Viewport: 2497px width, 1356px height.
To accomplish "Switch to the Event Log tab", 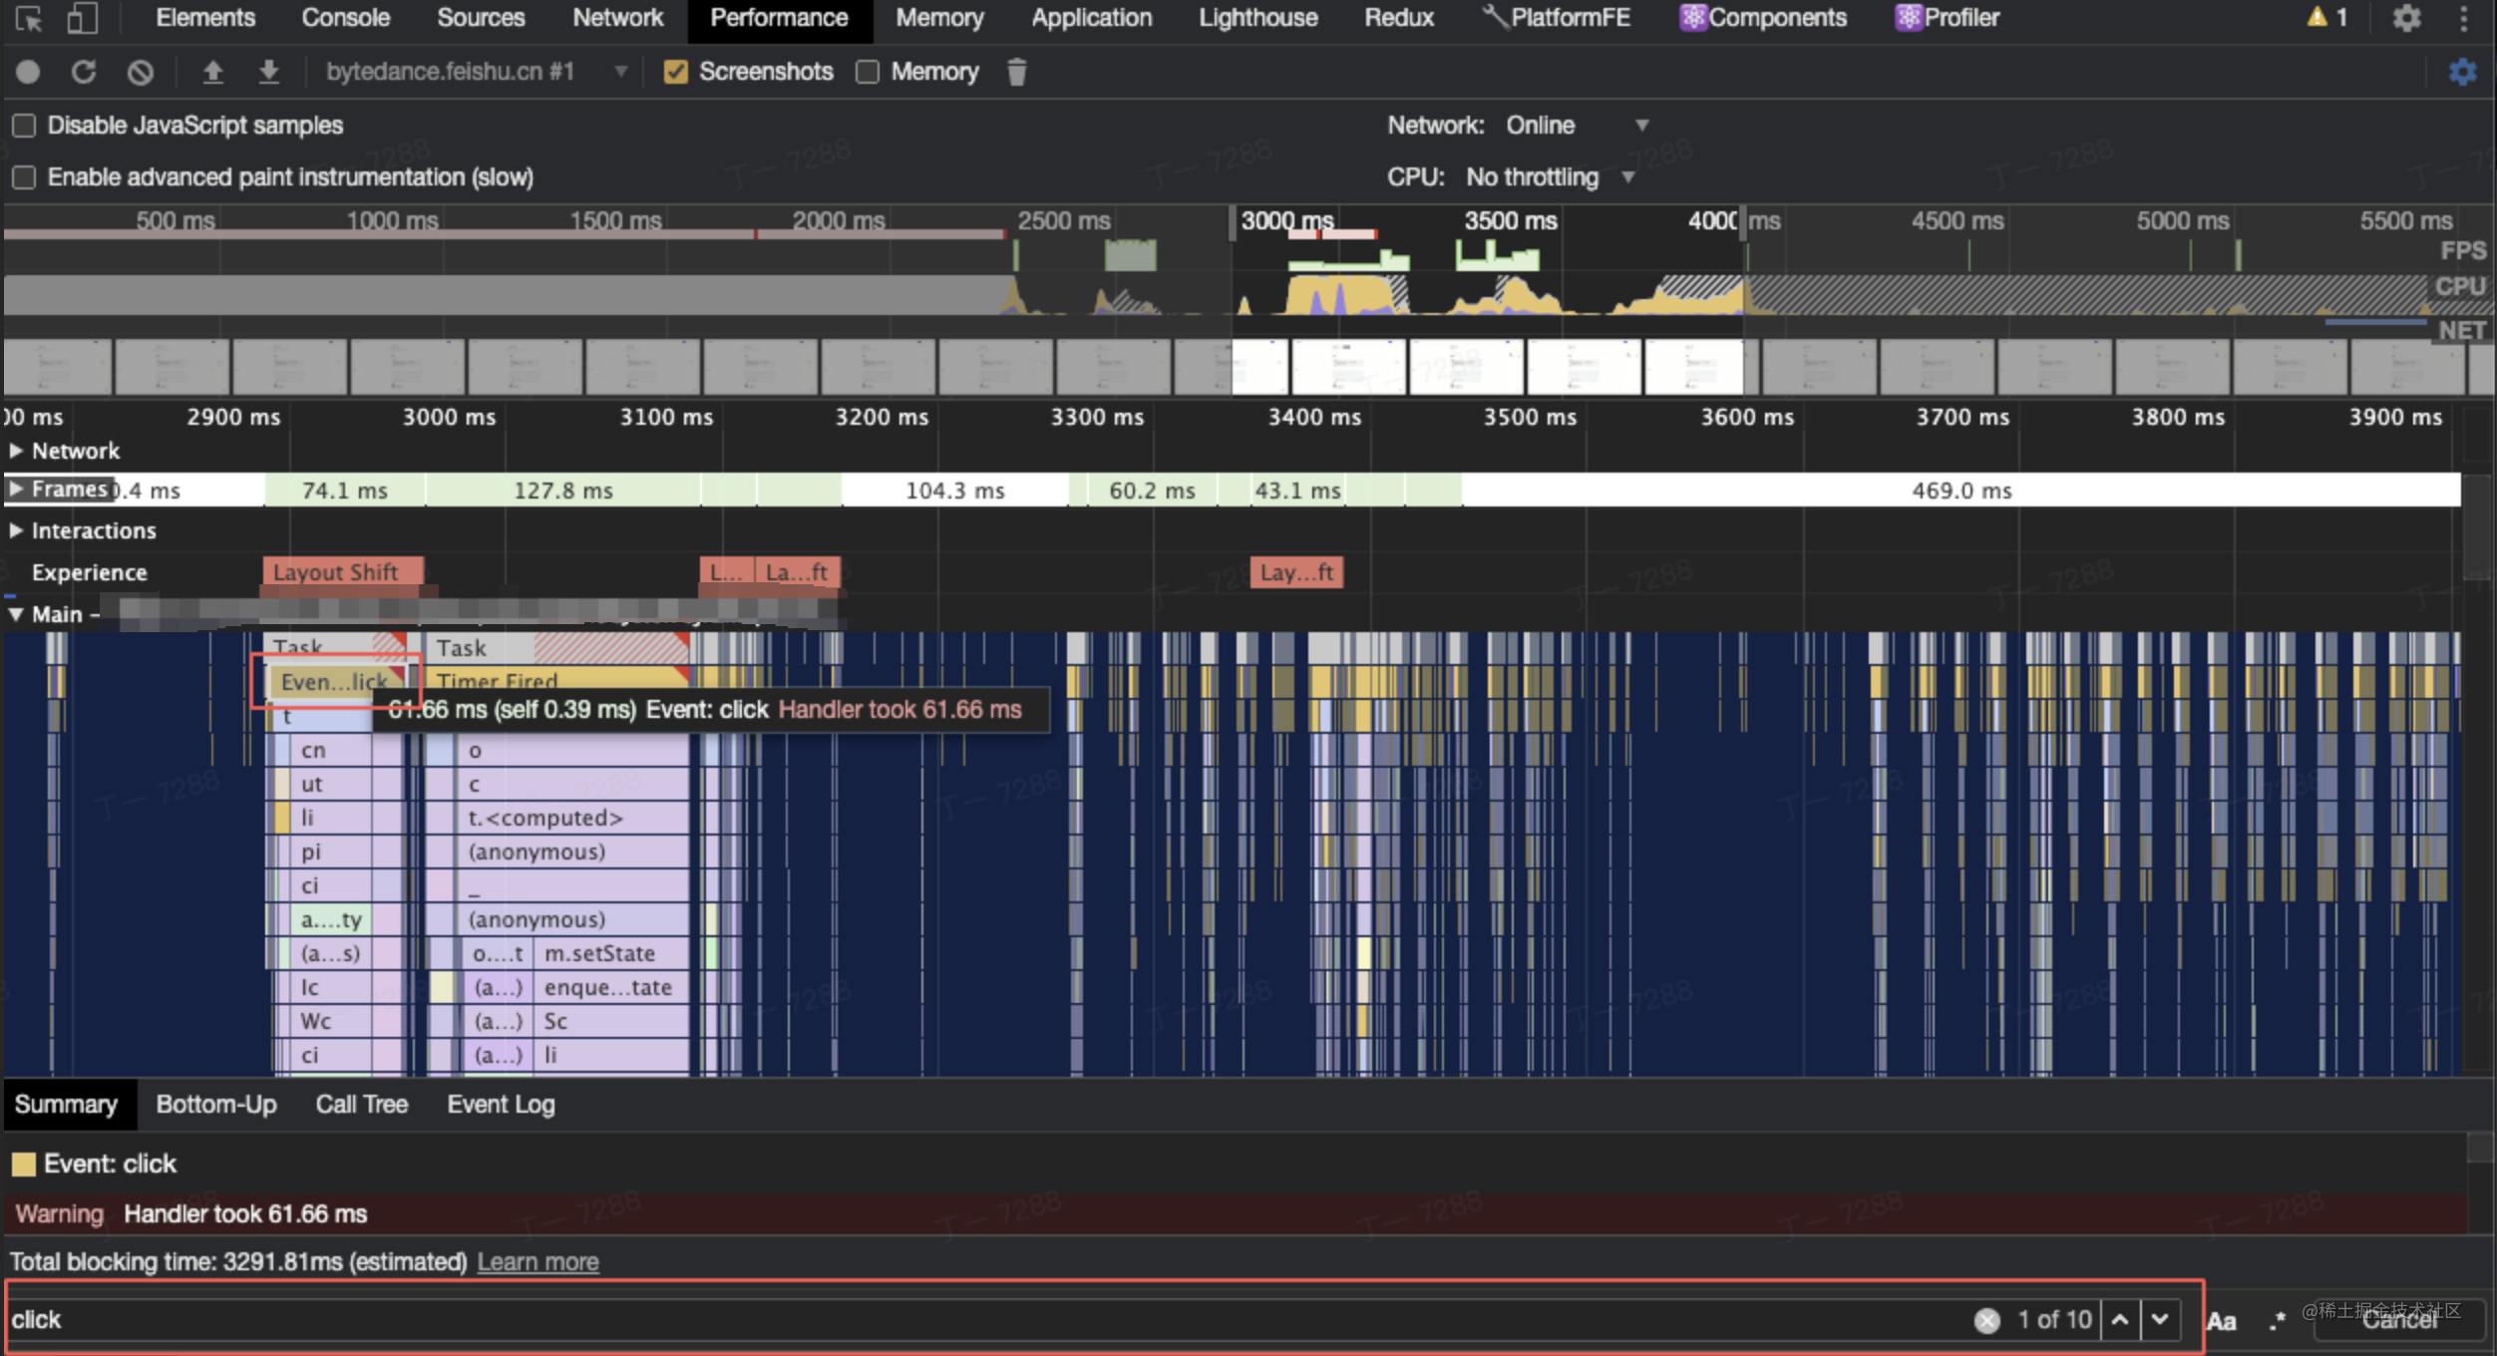I will coord(501,1105).
